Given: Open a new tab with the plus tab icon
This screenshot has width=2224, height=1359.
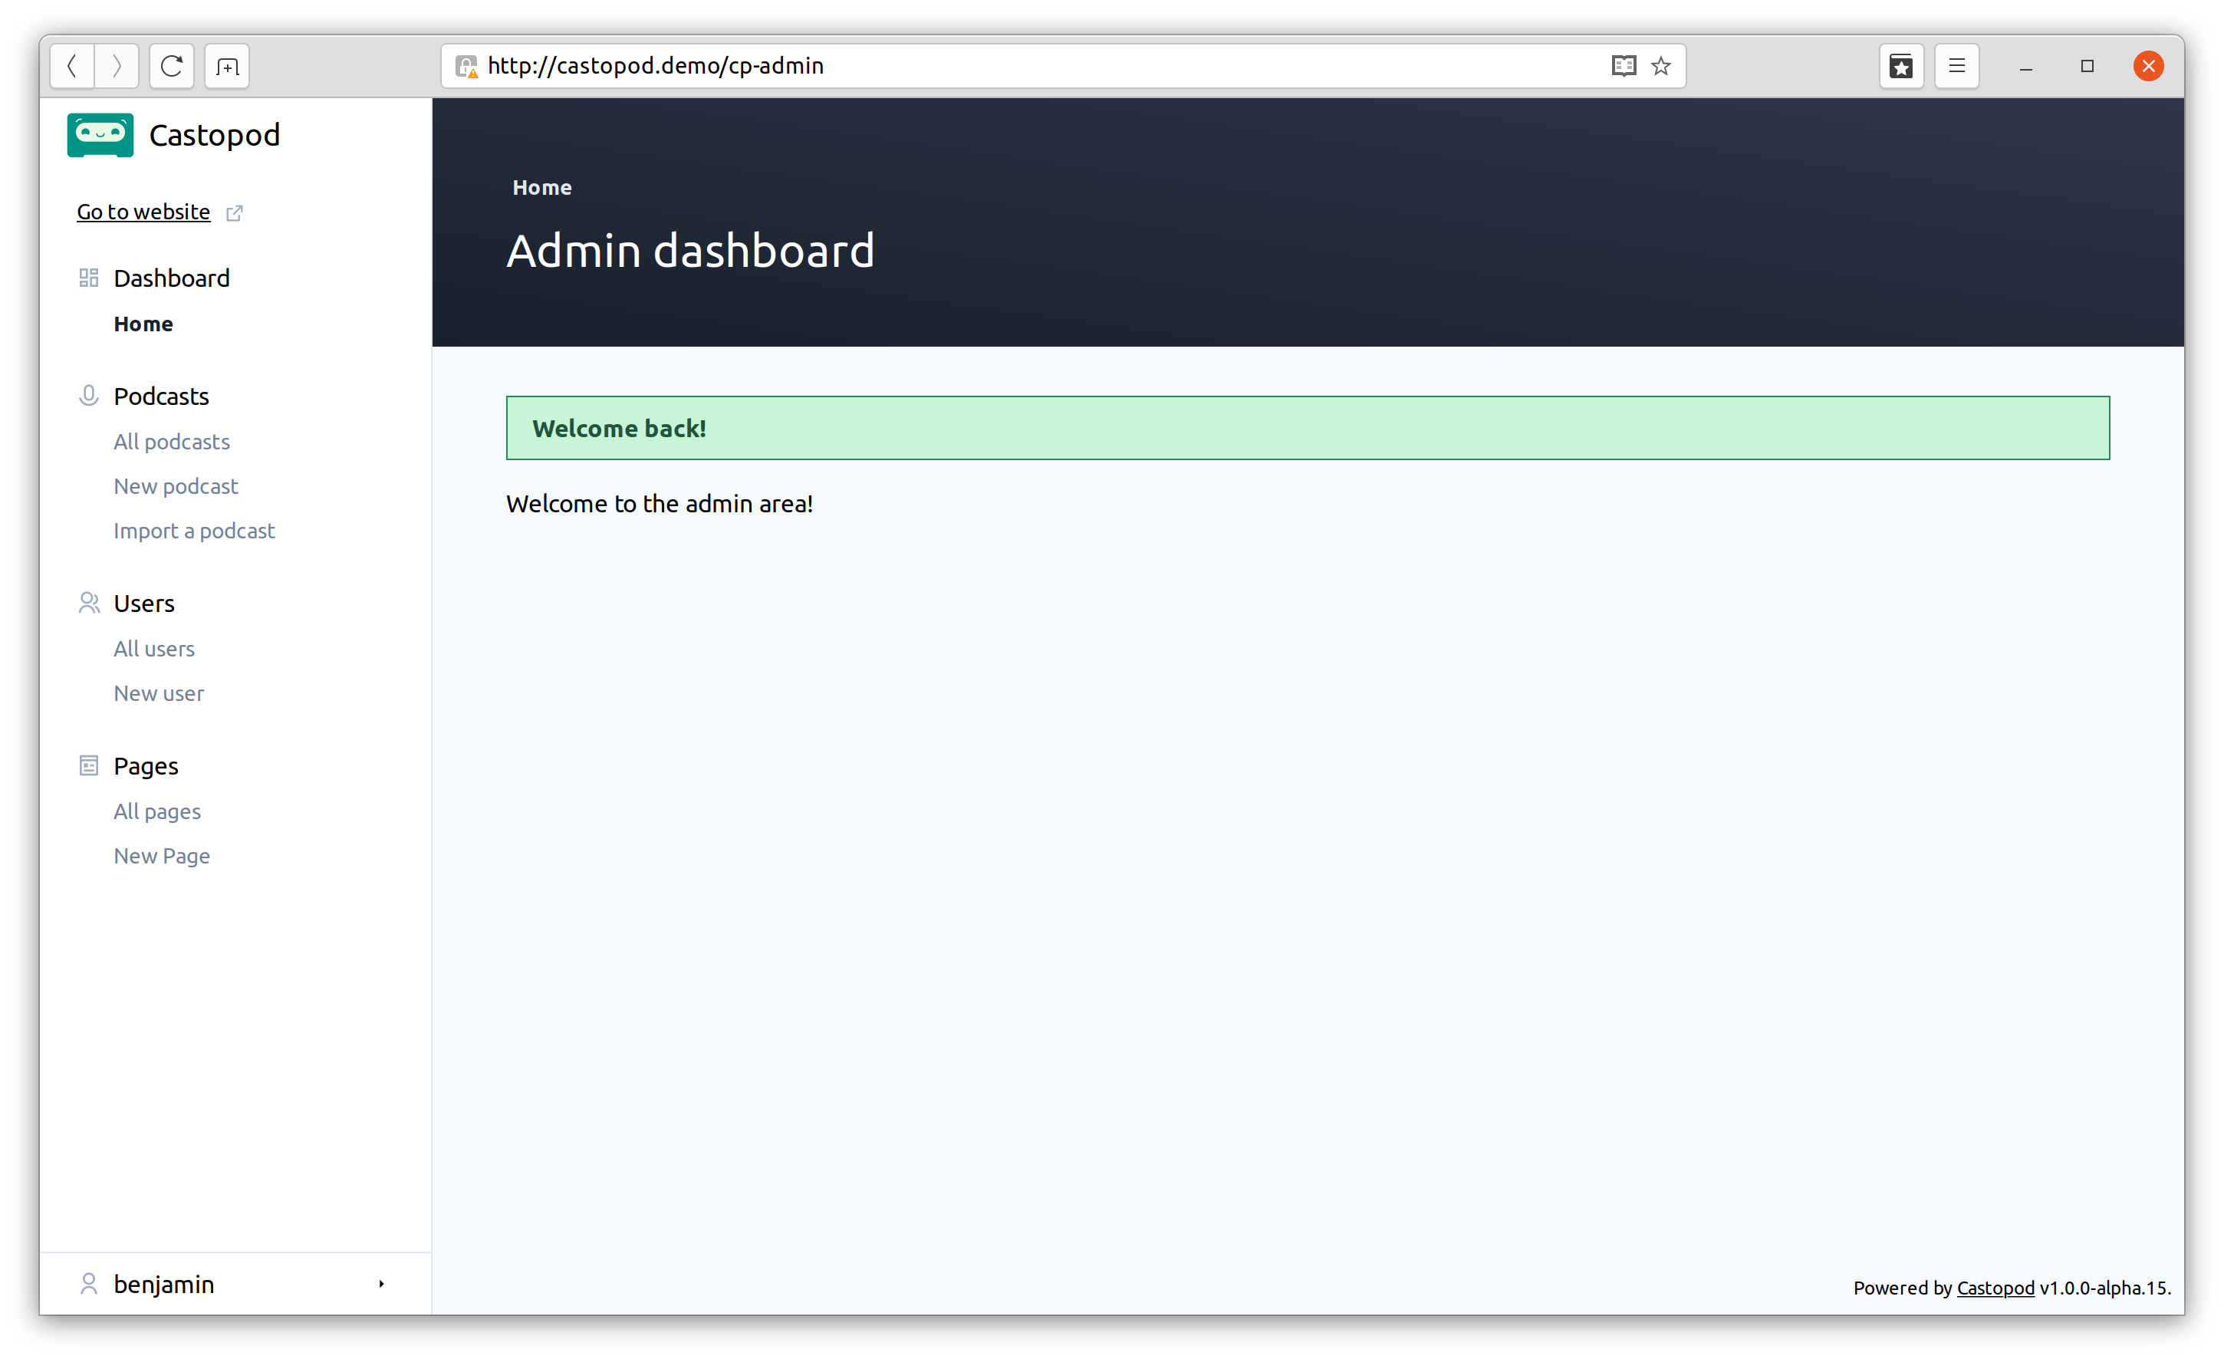Looking at the screenshot, I should point(228,66).
